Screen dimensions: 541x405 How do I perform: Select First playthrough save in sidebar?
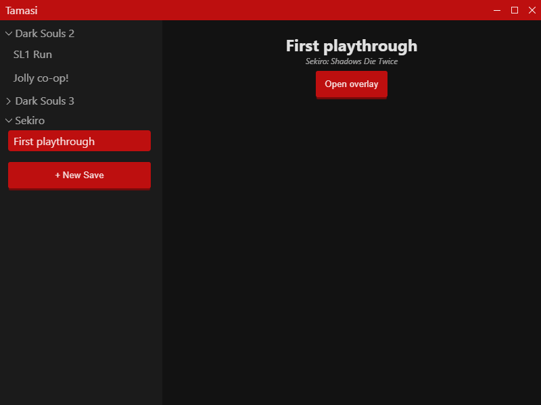pos(79,141)
